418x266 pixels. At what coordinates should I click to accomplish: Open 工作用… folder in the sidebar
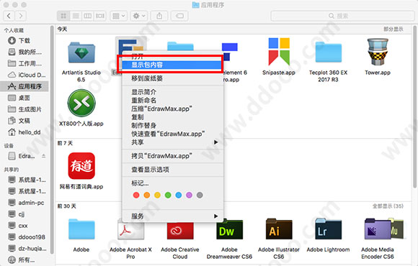(x=24, y=63)
